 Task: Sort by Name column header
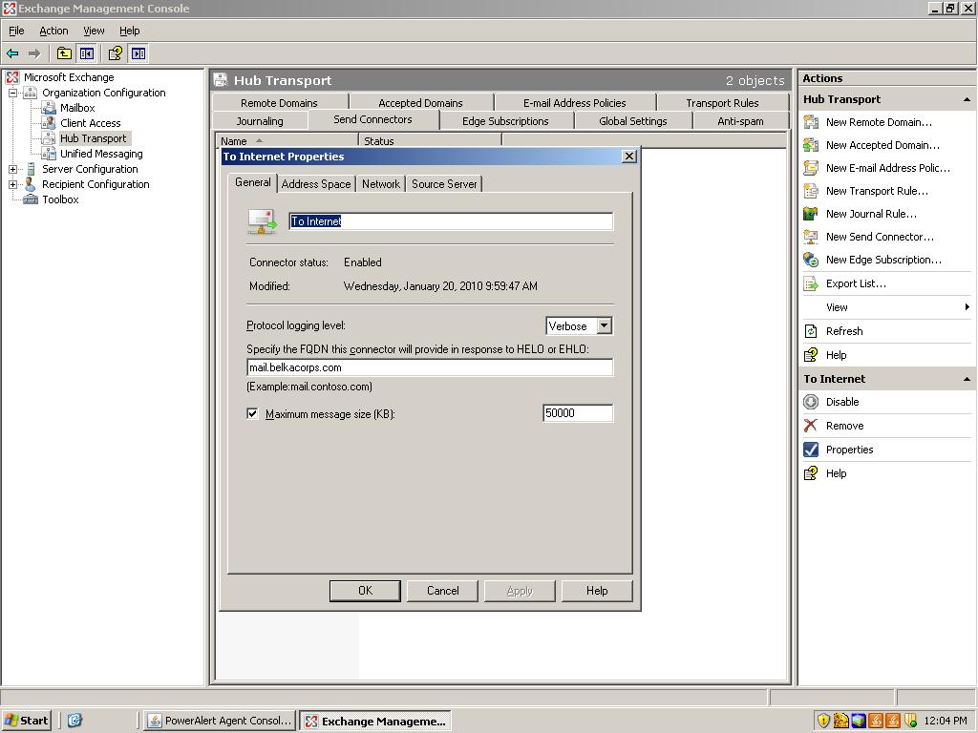(287, 141)
